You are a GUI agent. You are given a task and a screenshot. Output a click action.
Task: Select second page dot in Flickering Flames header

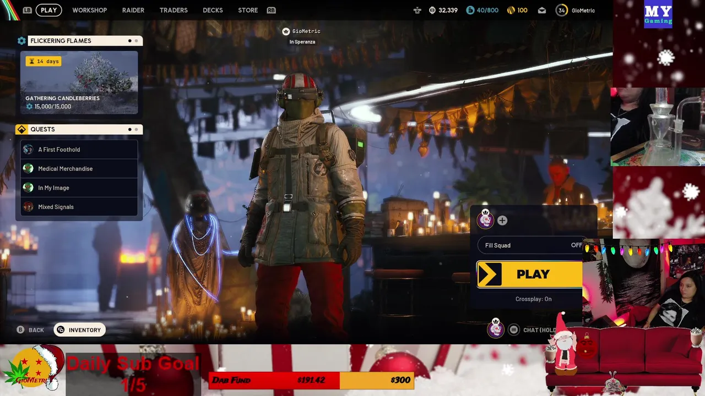click(137, 41)
